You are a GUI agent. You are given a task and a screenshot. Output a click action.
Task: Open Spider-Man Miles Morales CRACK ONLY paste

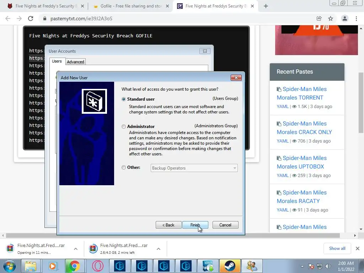[x=304, y=128]
